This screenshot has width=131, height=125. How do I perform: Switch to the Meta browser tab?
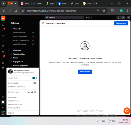tap(37, 4)
